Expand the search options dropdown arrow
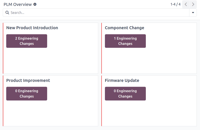Image resolution: width=200 pixels, height=130 pixels. pyautogui.click(x=193, y=12)
